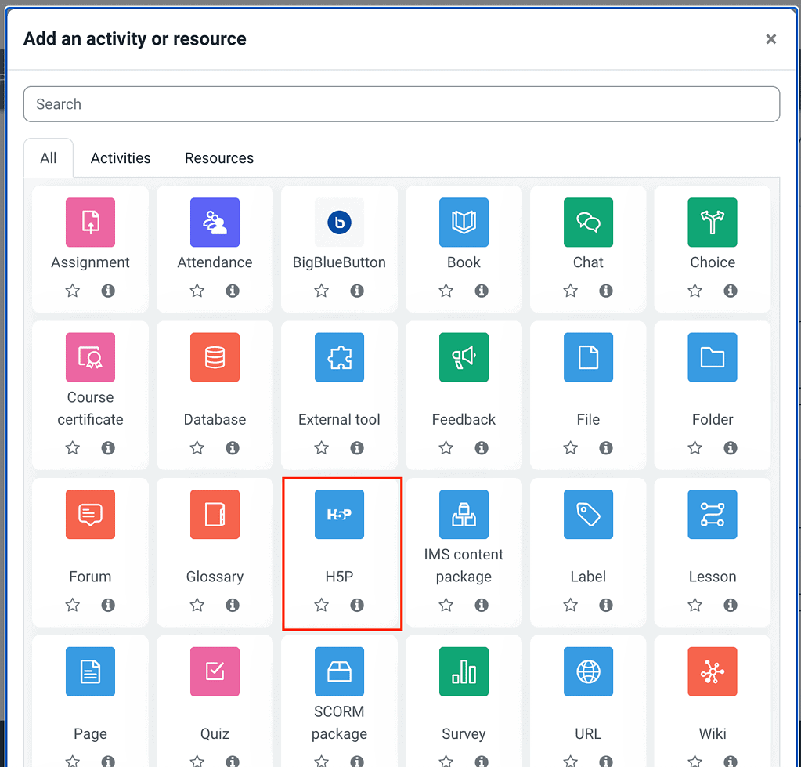Click the SCORM package icon
This screenshot has width=801, height=767.
point(339,671)
